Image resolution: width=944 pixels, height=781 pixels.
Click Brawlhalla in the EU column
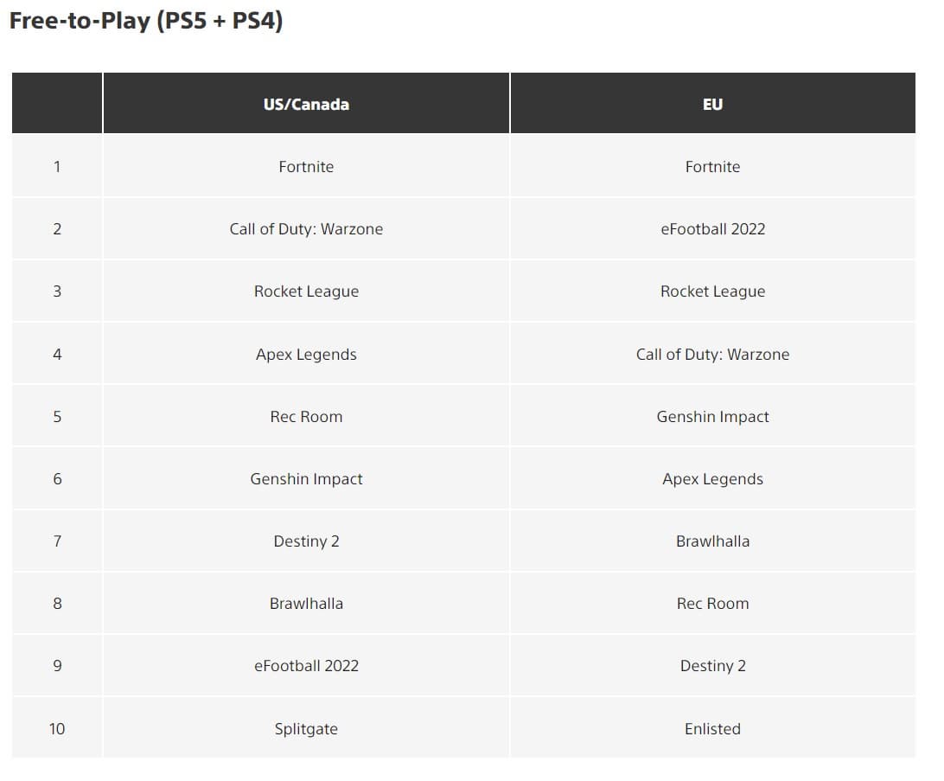pyautogui.click(x=712, y=541)
